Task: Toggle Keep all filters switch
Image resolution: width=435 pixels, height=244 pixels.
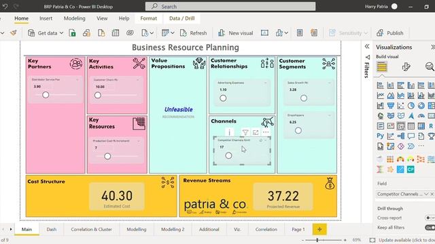Action: click(x=430, y=228)
